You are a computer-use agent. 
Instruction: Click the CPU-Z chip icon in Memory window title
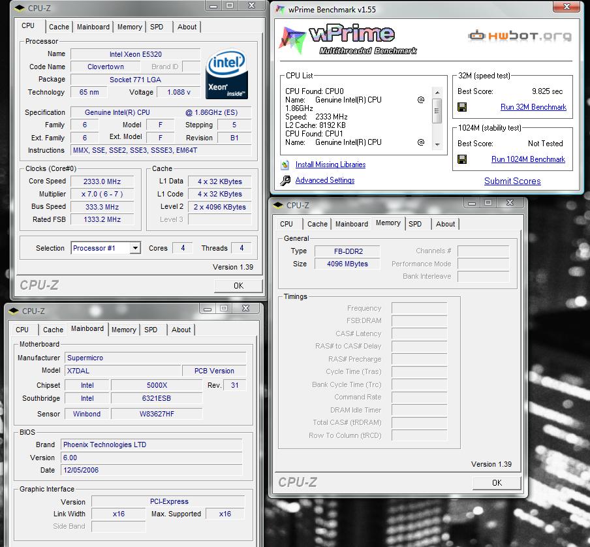click(278, 206)
